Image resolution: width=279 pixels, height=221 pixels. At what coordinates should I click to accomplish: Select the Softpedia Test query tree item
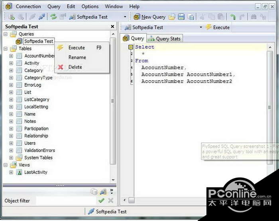pyautogui.click(x=39, y=41)
